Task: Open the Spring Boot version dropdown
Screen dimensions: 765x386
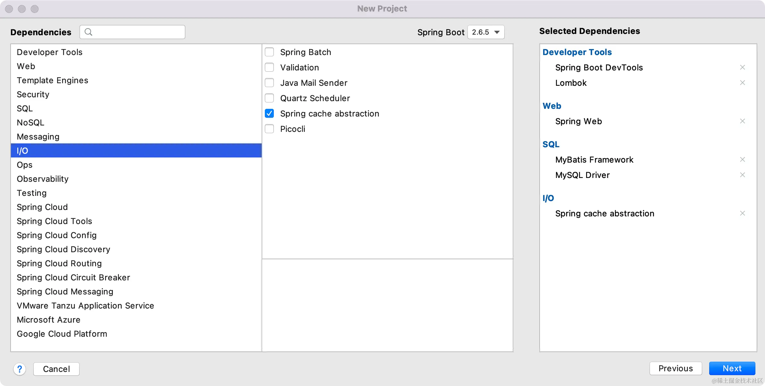Action: [x=486, y=32]
